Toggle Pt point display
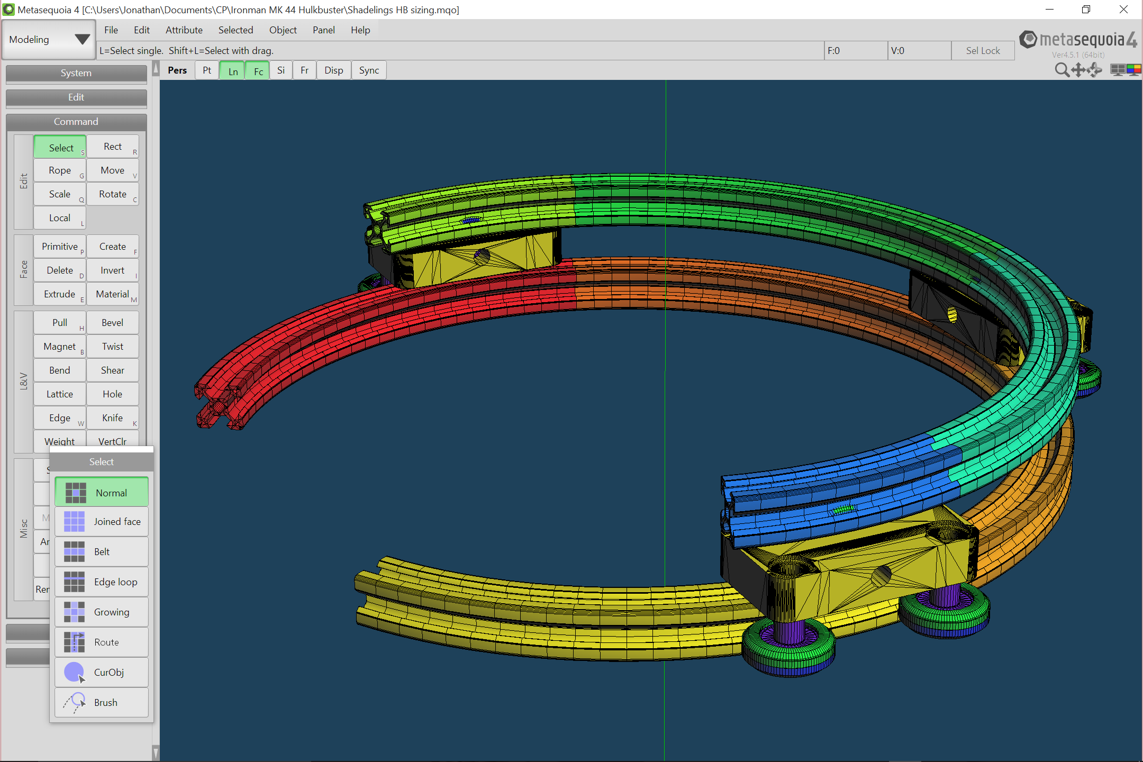The height and width of the screenshot is (762, 1143). click(x=207, y=70)
